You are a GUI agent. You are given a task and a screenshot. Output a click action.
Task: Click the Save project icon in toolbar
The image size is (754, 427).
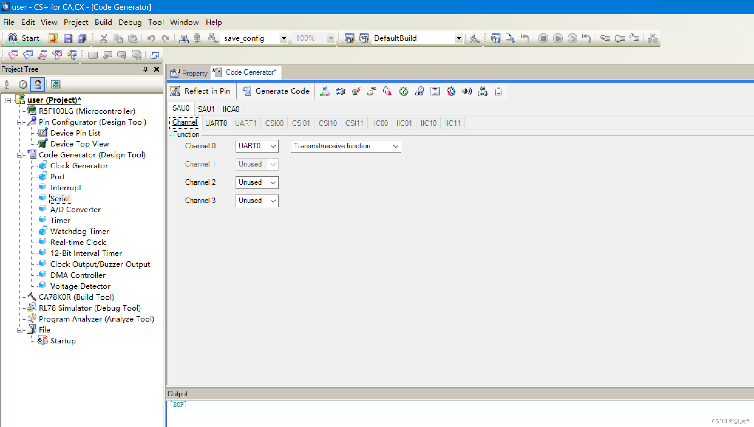pyautogui.click(x=68, y=38)
